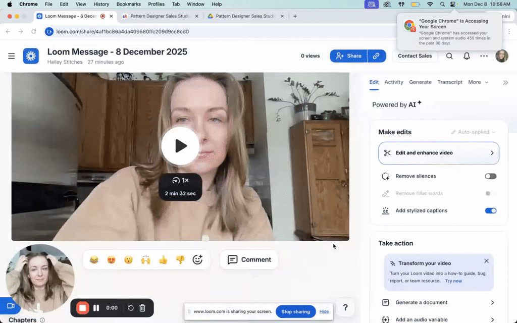Click the Contact Sales button
Image resolution: width=517 pixels, height=323 pixels.
coord(415,56)
